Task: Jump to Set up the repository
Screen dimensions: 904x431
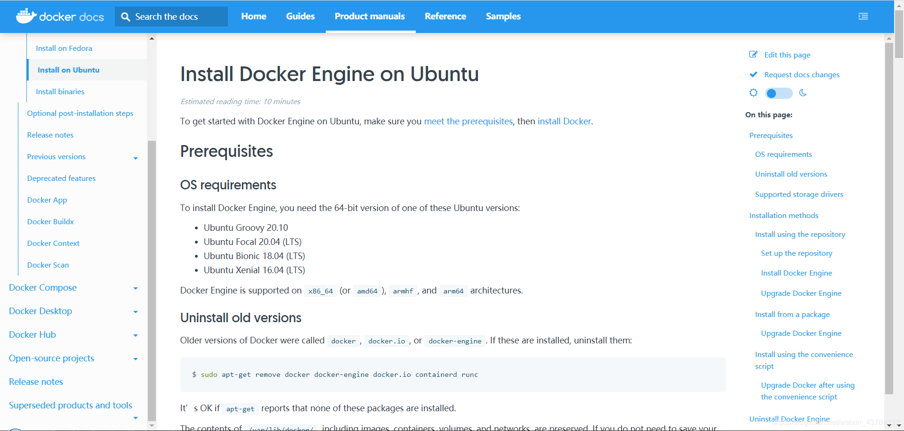Action: pyautogui.click(x=797, y=253)
